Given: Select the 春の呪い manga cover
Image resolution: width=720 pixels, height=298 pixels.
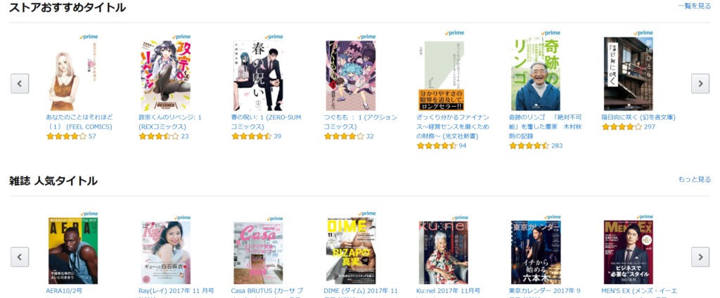Looking at the screenshot, I should click(x=258, y=76).
